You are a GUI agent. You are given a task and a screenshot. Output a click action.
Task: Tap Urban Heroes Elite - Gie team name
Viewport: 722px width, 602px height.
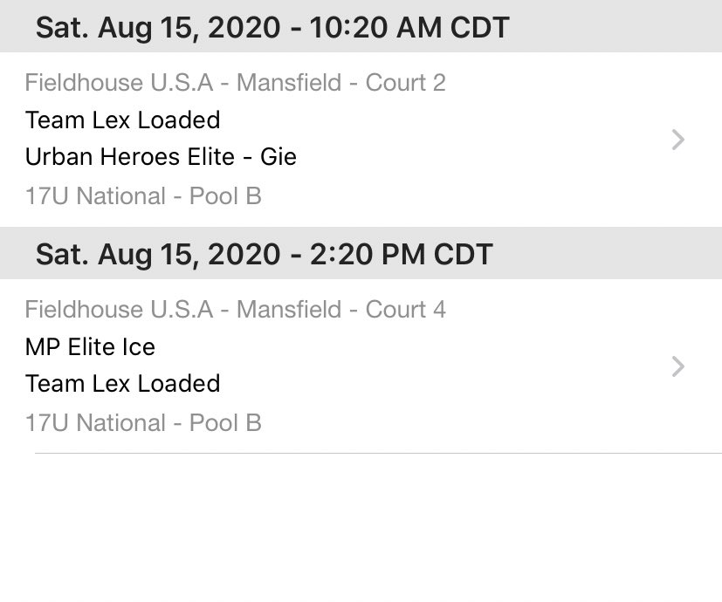point(161,156)
